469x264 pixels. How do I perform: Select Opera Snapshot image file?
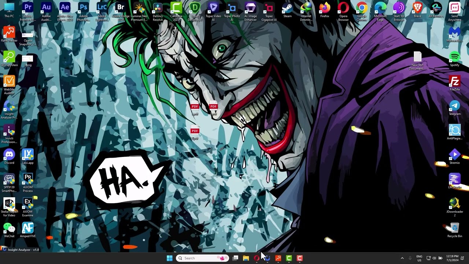tap(28, 38)
